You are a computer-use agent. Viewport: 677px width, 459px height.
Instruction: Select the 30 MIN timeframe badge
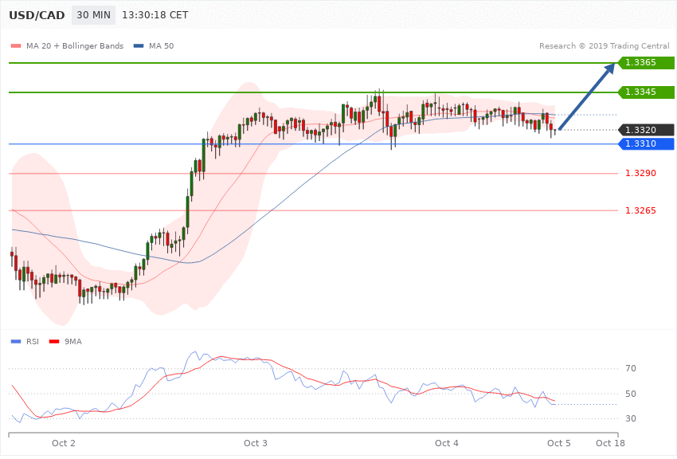94,15
